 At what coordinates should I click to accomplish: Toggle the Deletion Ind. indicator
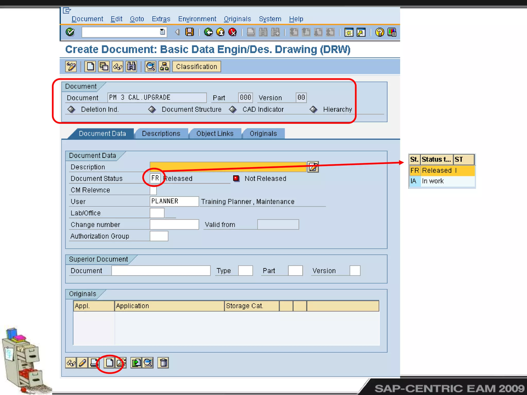tap(71, 110)
